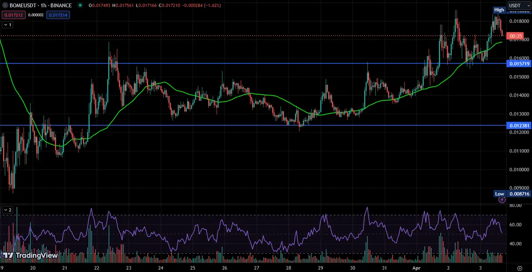Click date 30 on the time axis
The image size is (532, 272).
tap(352, 268)
